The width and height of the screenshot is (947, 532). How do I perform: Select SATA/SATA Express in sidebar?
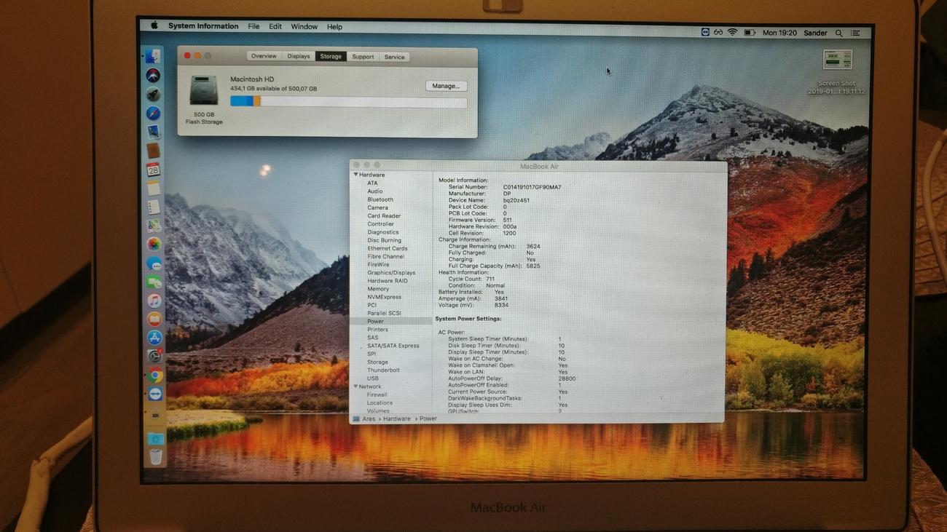(393, 346)
